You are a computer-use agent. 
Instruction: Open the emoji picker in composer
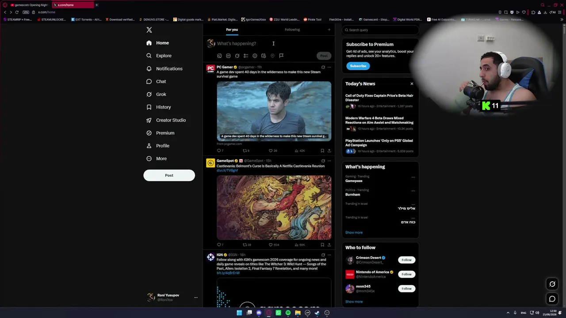(255, 56)
